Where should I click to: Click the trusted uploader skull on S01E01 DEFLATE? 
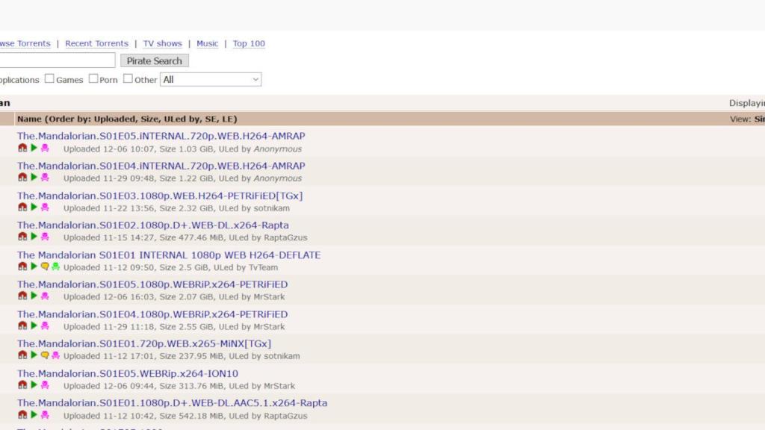(55, 266)
